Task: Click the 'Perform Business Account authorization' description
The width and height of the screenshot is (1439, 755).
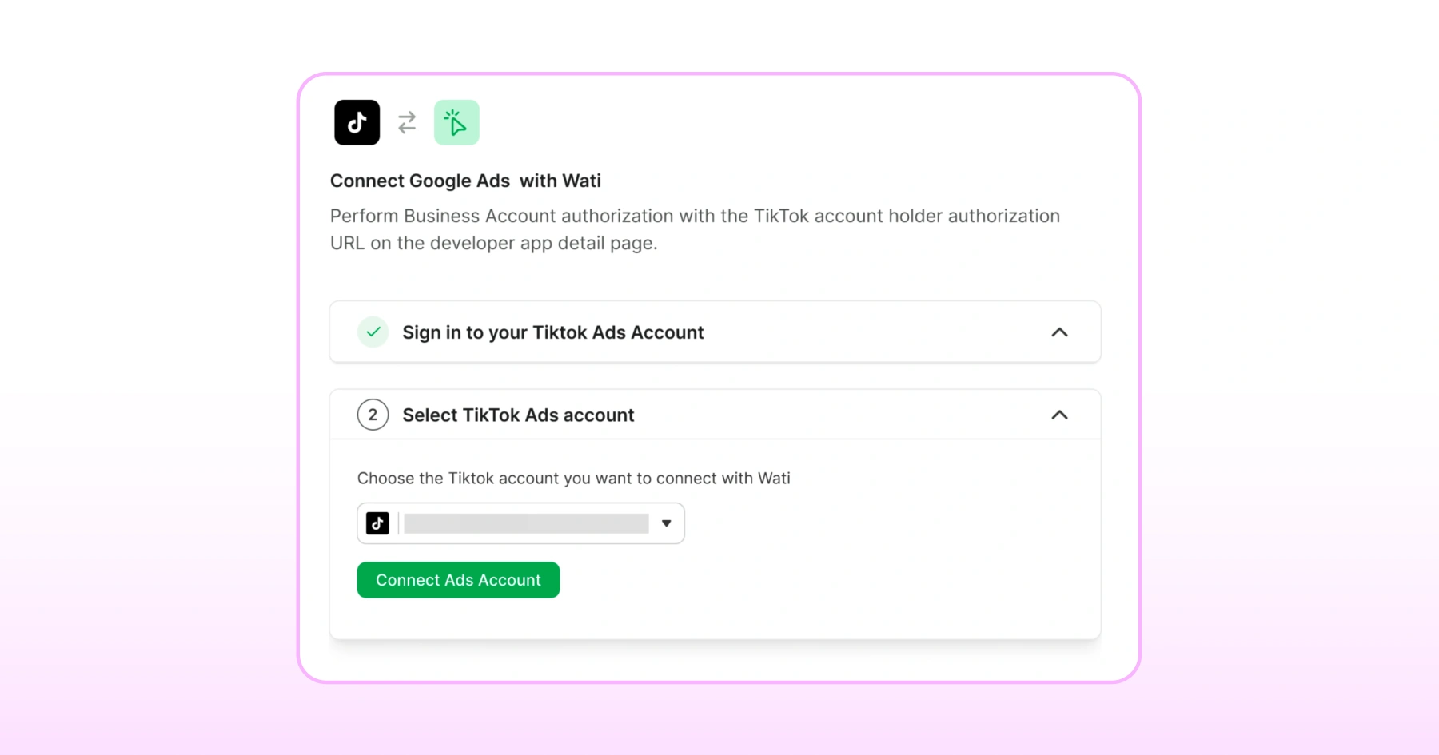Action: 695,229
